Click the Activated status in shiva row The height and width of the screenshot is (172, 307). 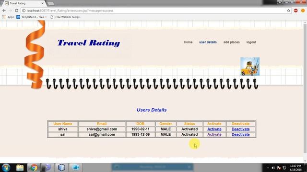pyautogui.click(x=189, y=129)
